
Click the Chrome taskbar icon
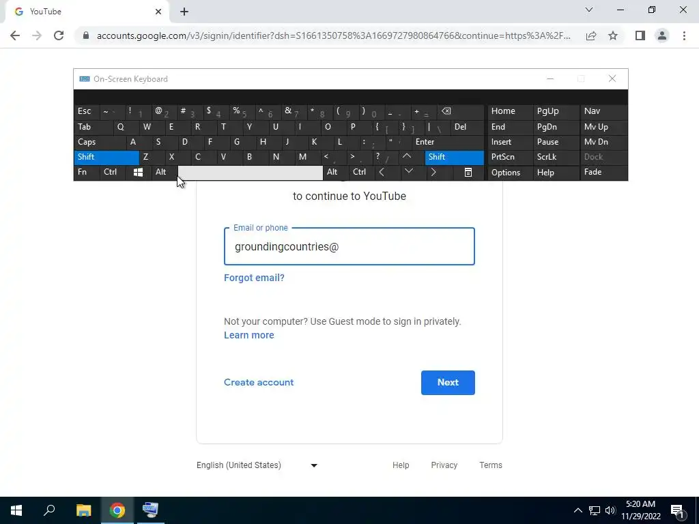point(117,510)
